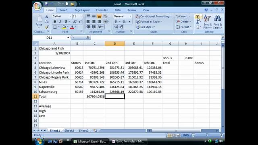Open the Page Layout ribbon tab

82,10
